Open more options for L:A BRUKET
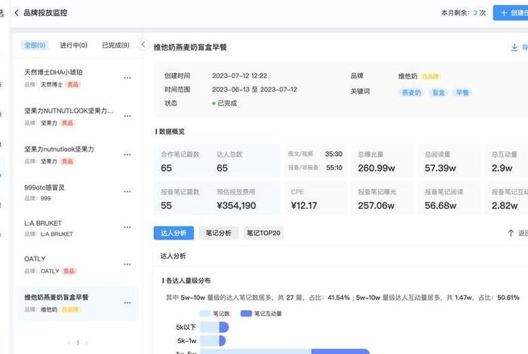Image resolution: width=528 pixels, height=354 pixels. coord(127,227)
